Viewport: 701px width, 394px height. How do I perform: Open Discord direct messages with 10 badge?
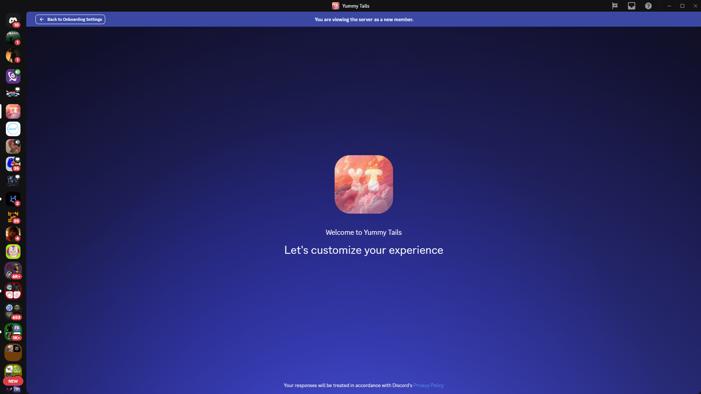13,20
